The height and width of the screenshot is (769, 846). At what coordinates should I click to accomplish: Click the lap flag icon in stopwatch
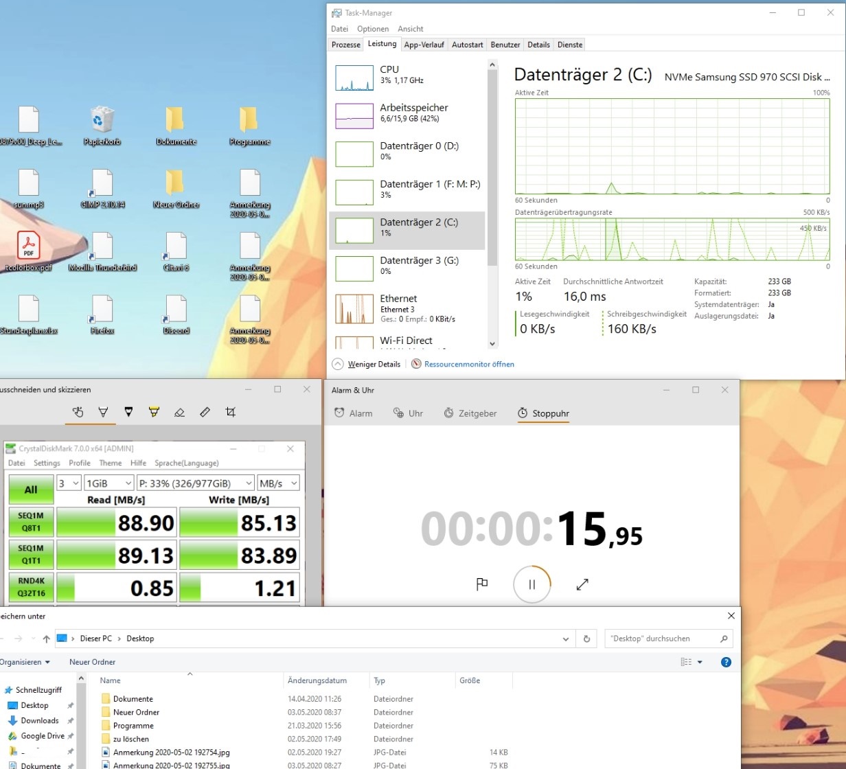[482, 584]
